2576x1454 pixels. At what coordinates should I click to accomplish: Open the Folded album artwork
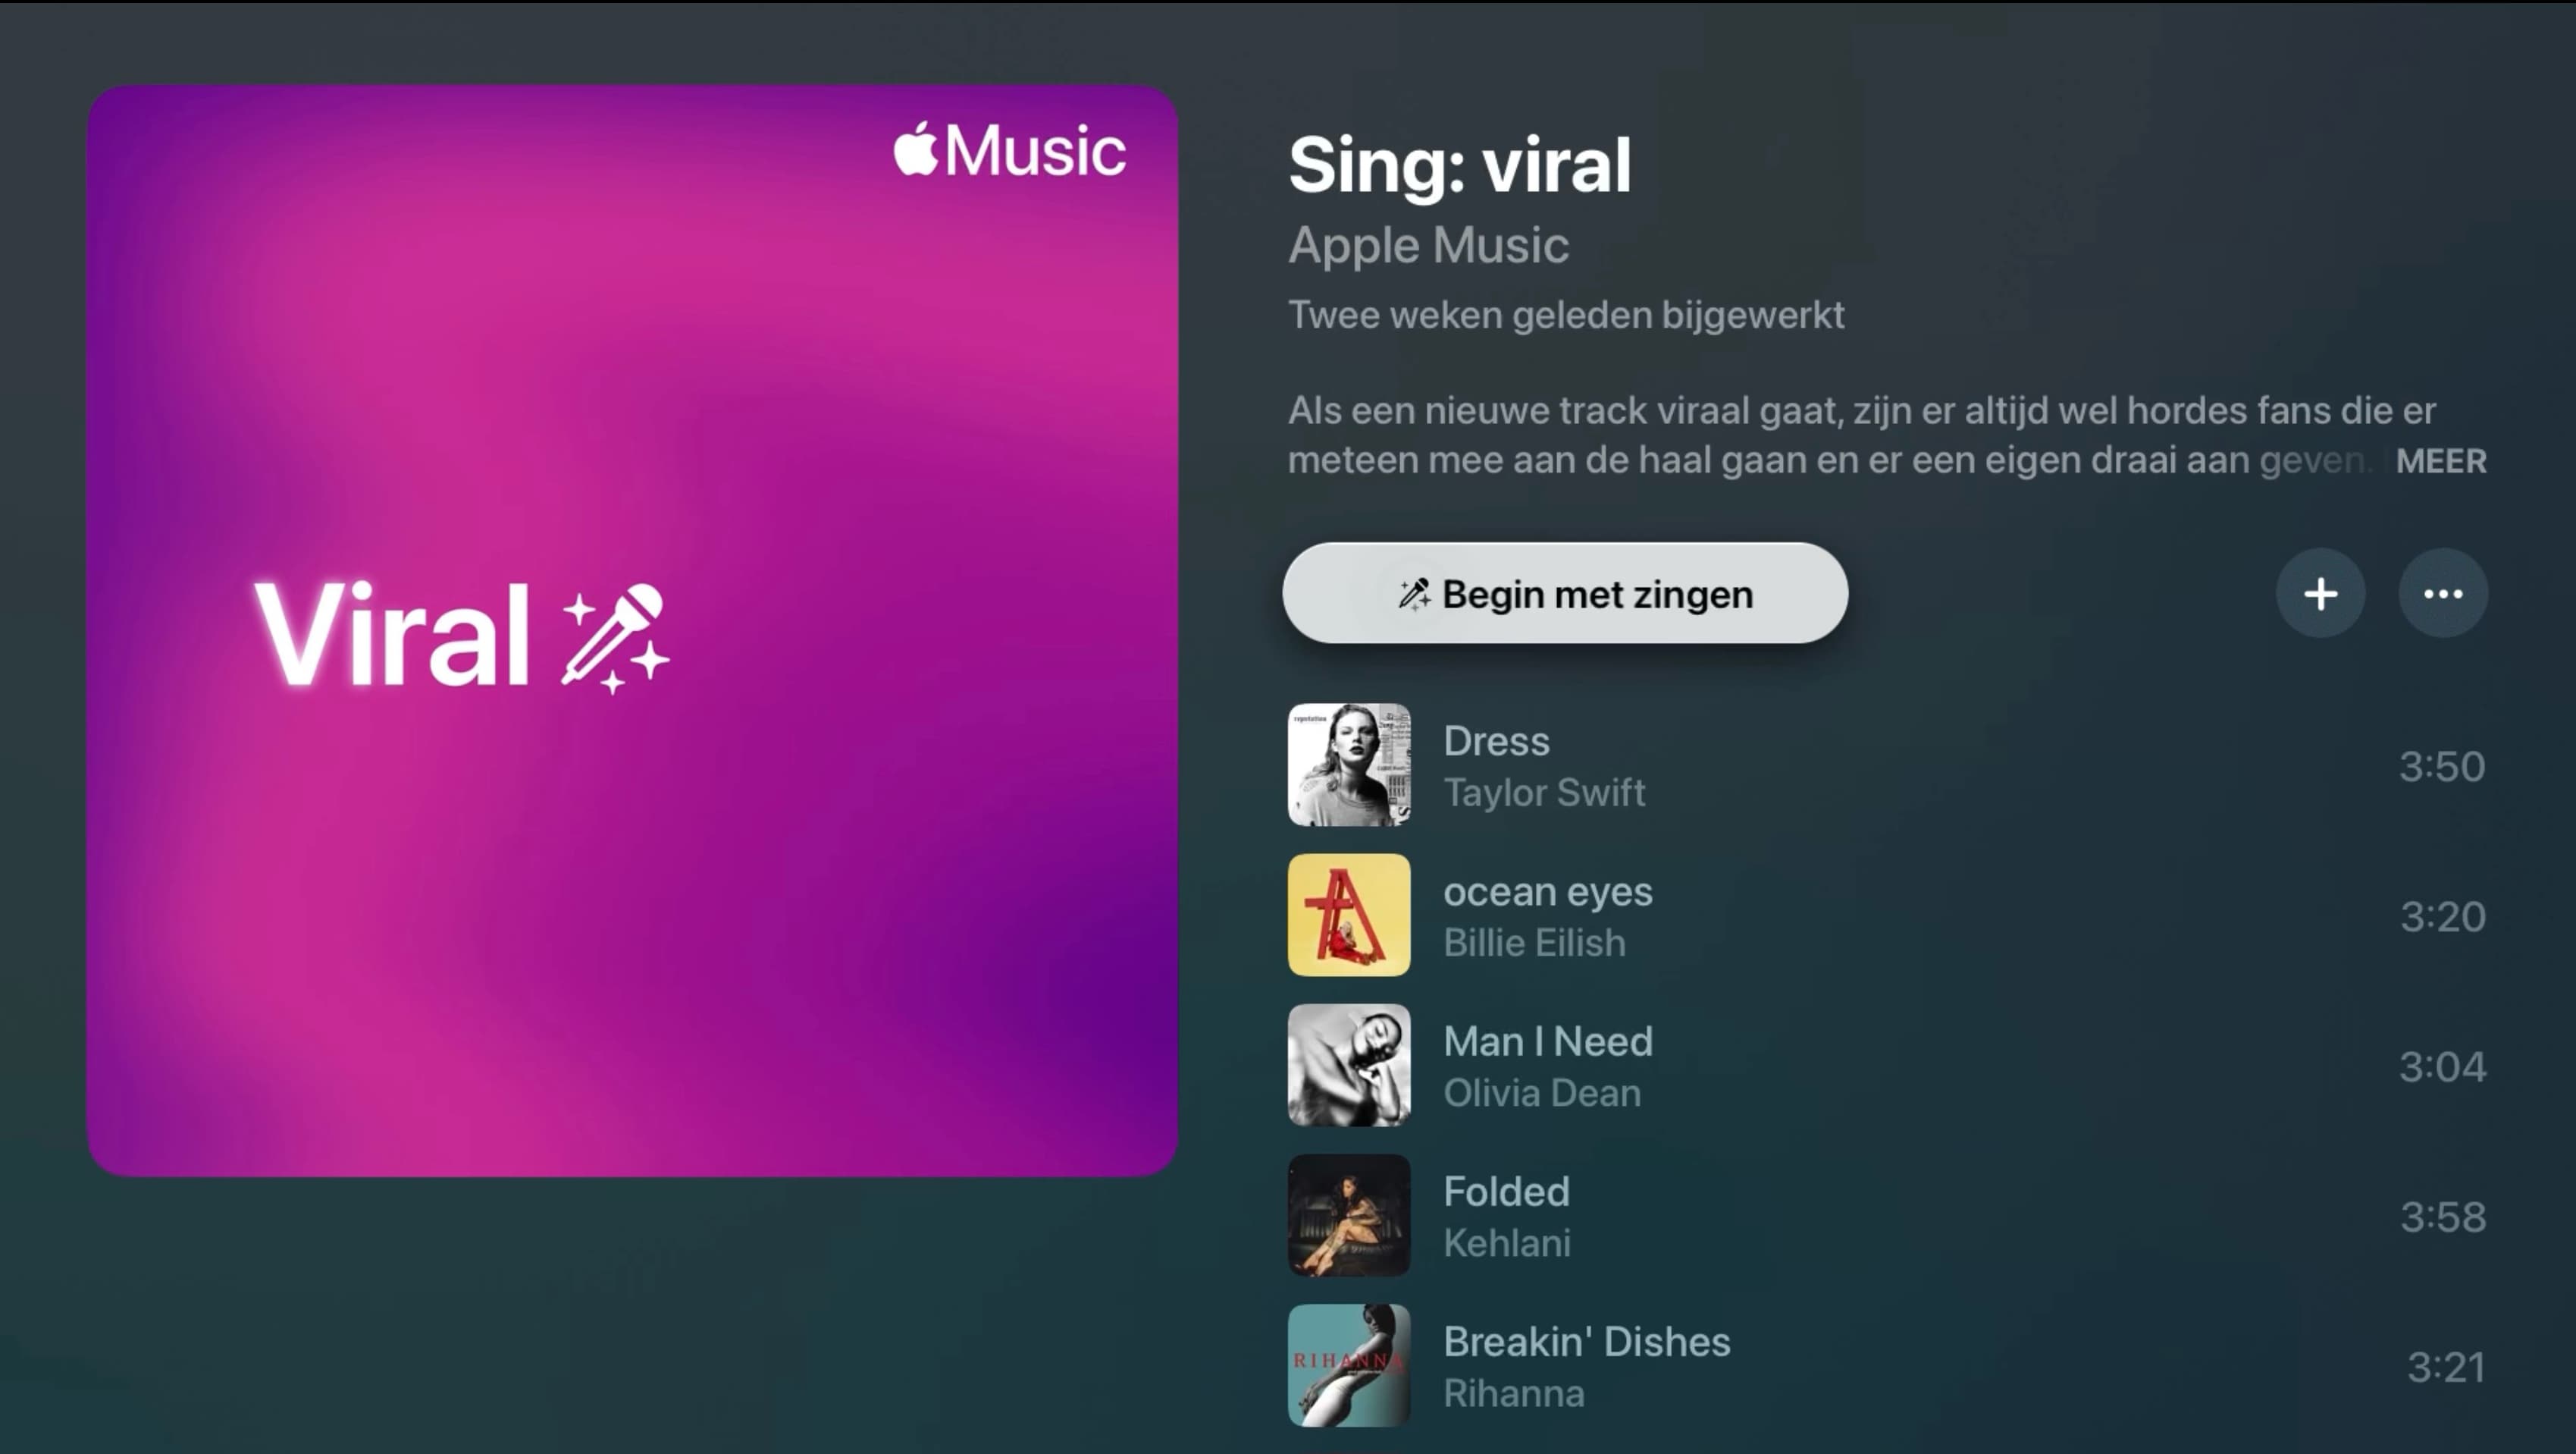pos(1349,1215)
